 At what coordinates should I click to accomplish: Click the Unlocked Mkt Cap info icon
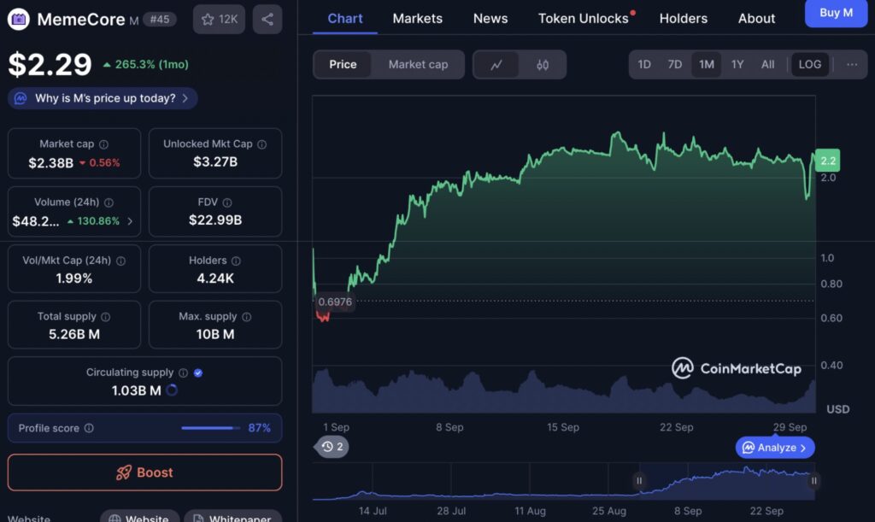tap(261, 144)
